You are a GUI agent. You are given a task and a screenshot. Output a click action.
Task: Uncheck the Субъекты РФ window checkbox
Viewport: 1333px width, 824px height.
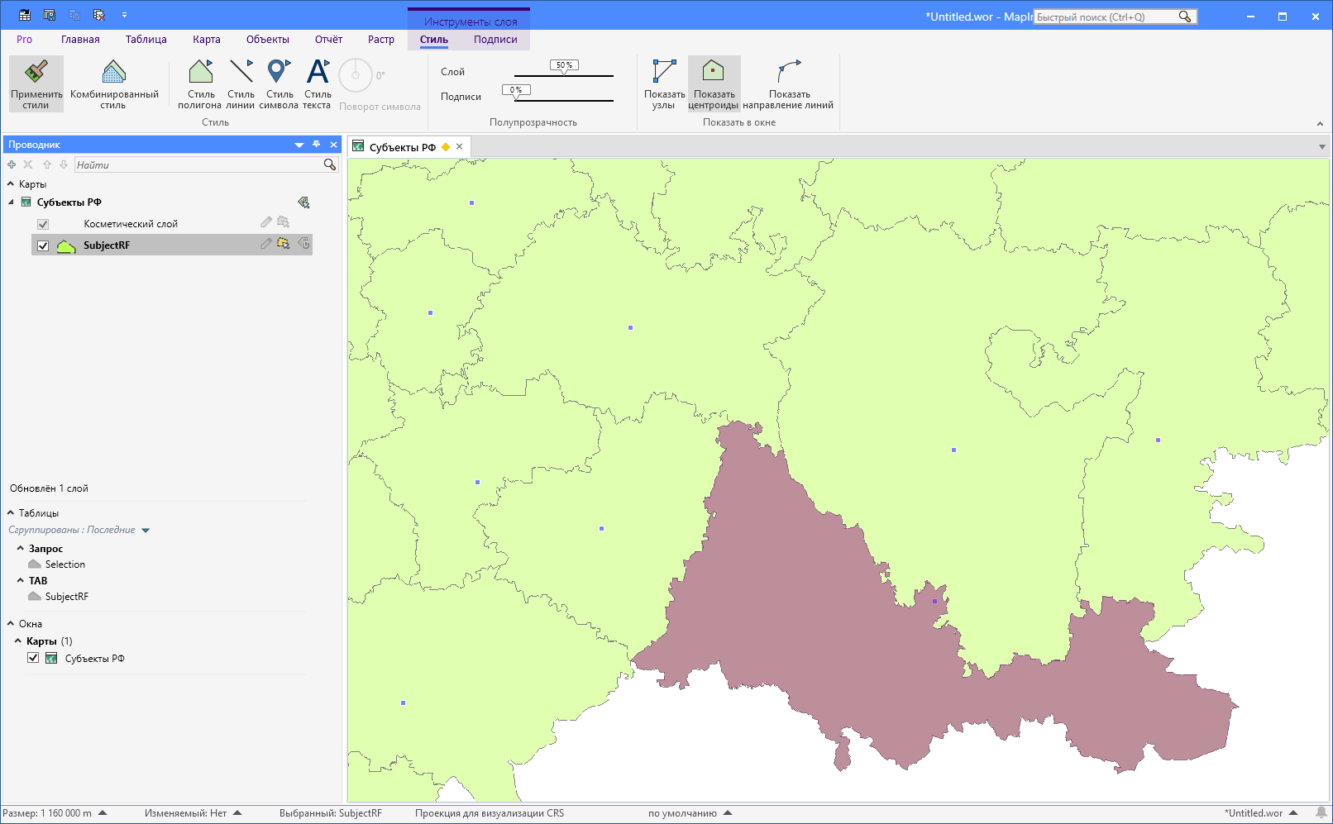pyautogui.click(x=33, y=658)
